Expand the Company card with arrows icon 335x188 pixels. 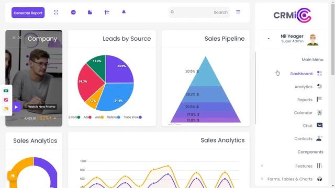20,38
